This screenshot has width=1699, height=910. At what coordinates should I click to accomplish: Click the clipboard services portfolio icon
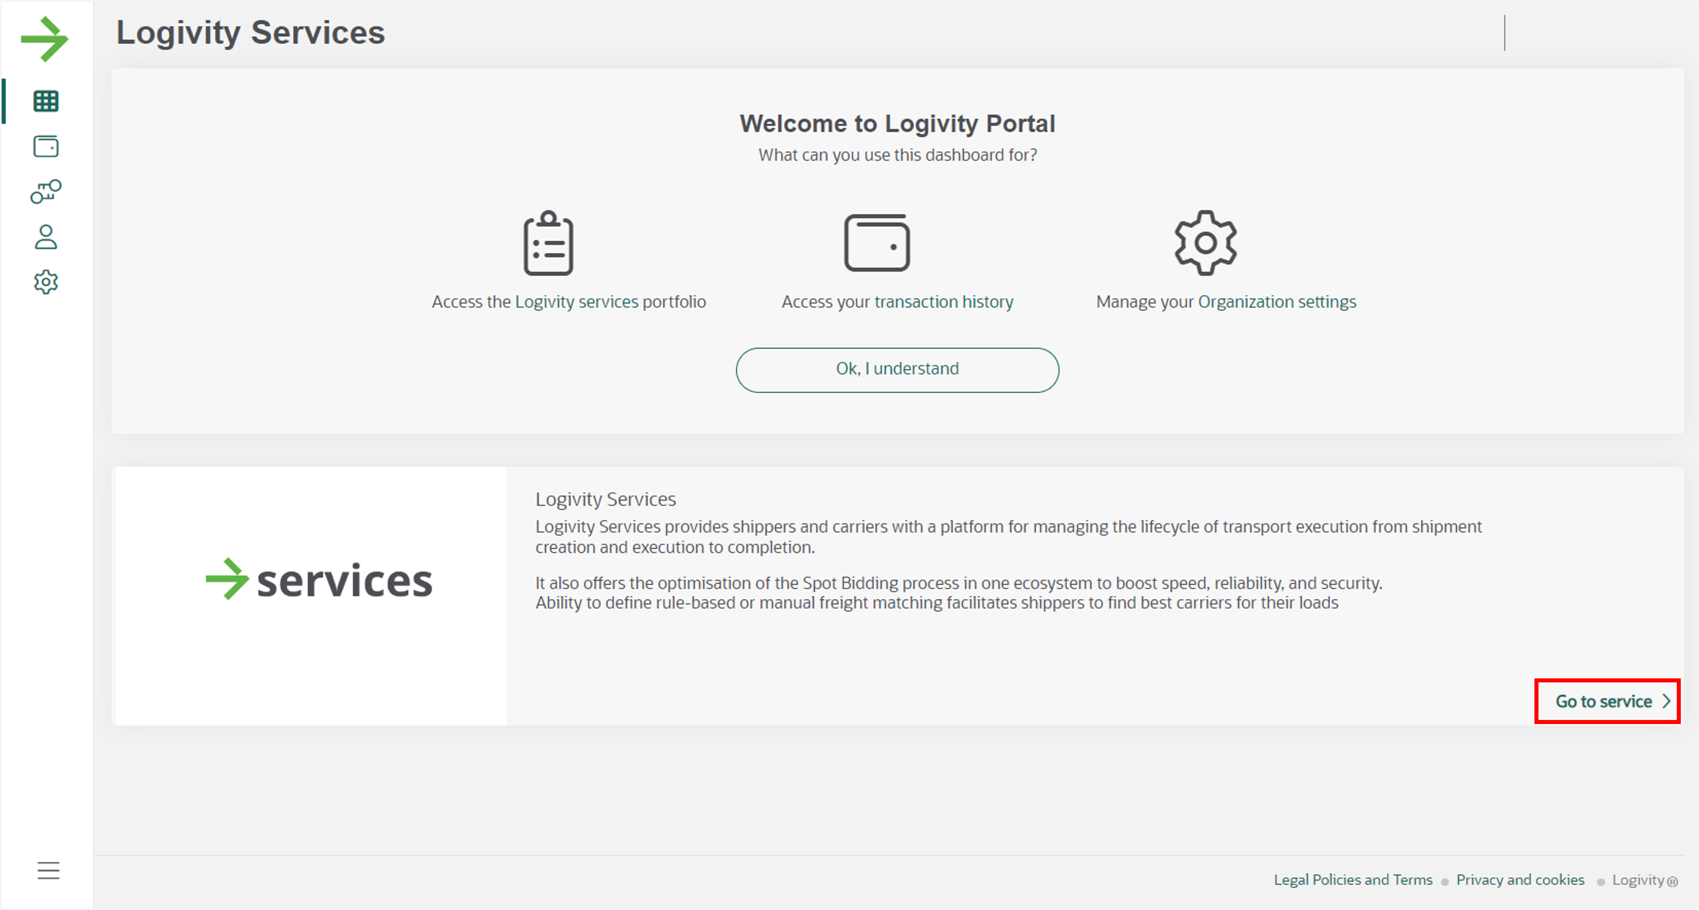[549, 243]
